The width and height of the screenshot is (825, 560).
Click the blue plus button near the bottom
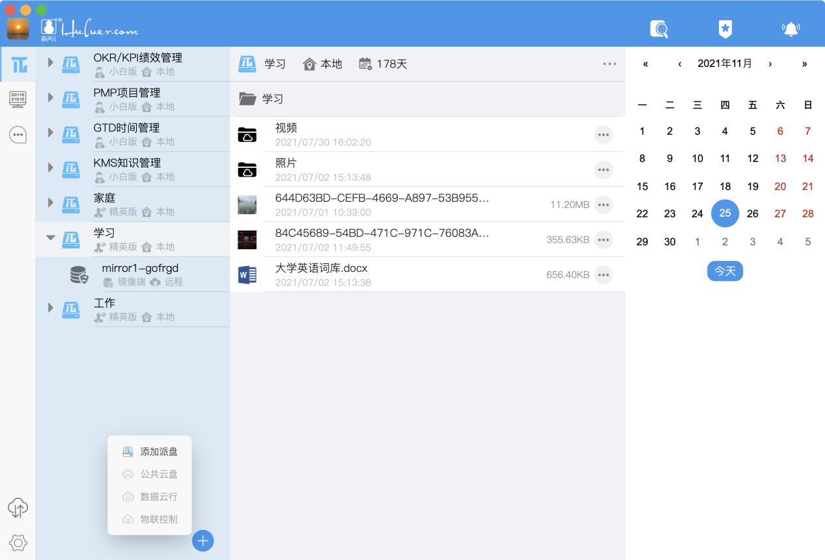coord(203,540)
